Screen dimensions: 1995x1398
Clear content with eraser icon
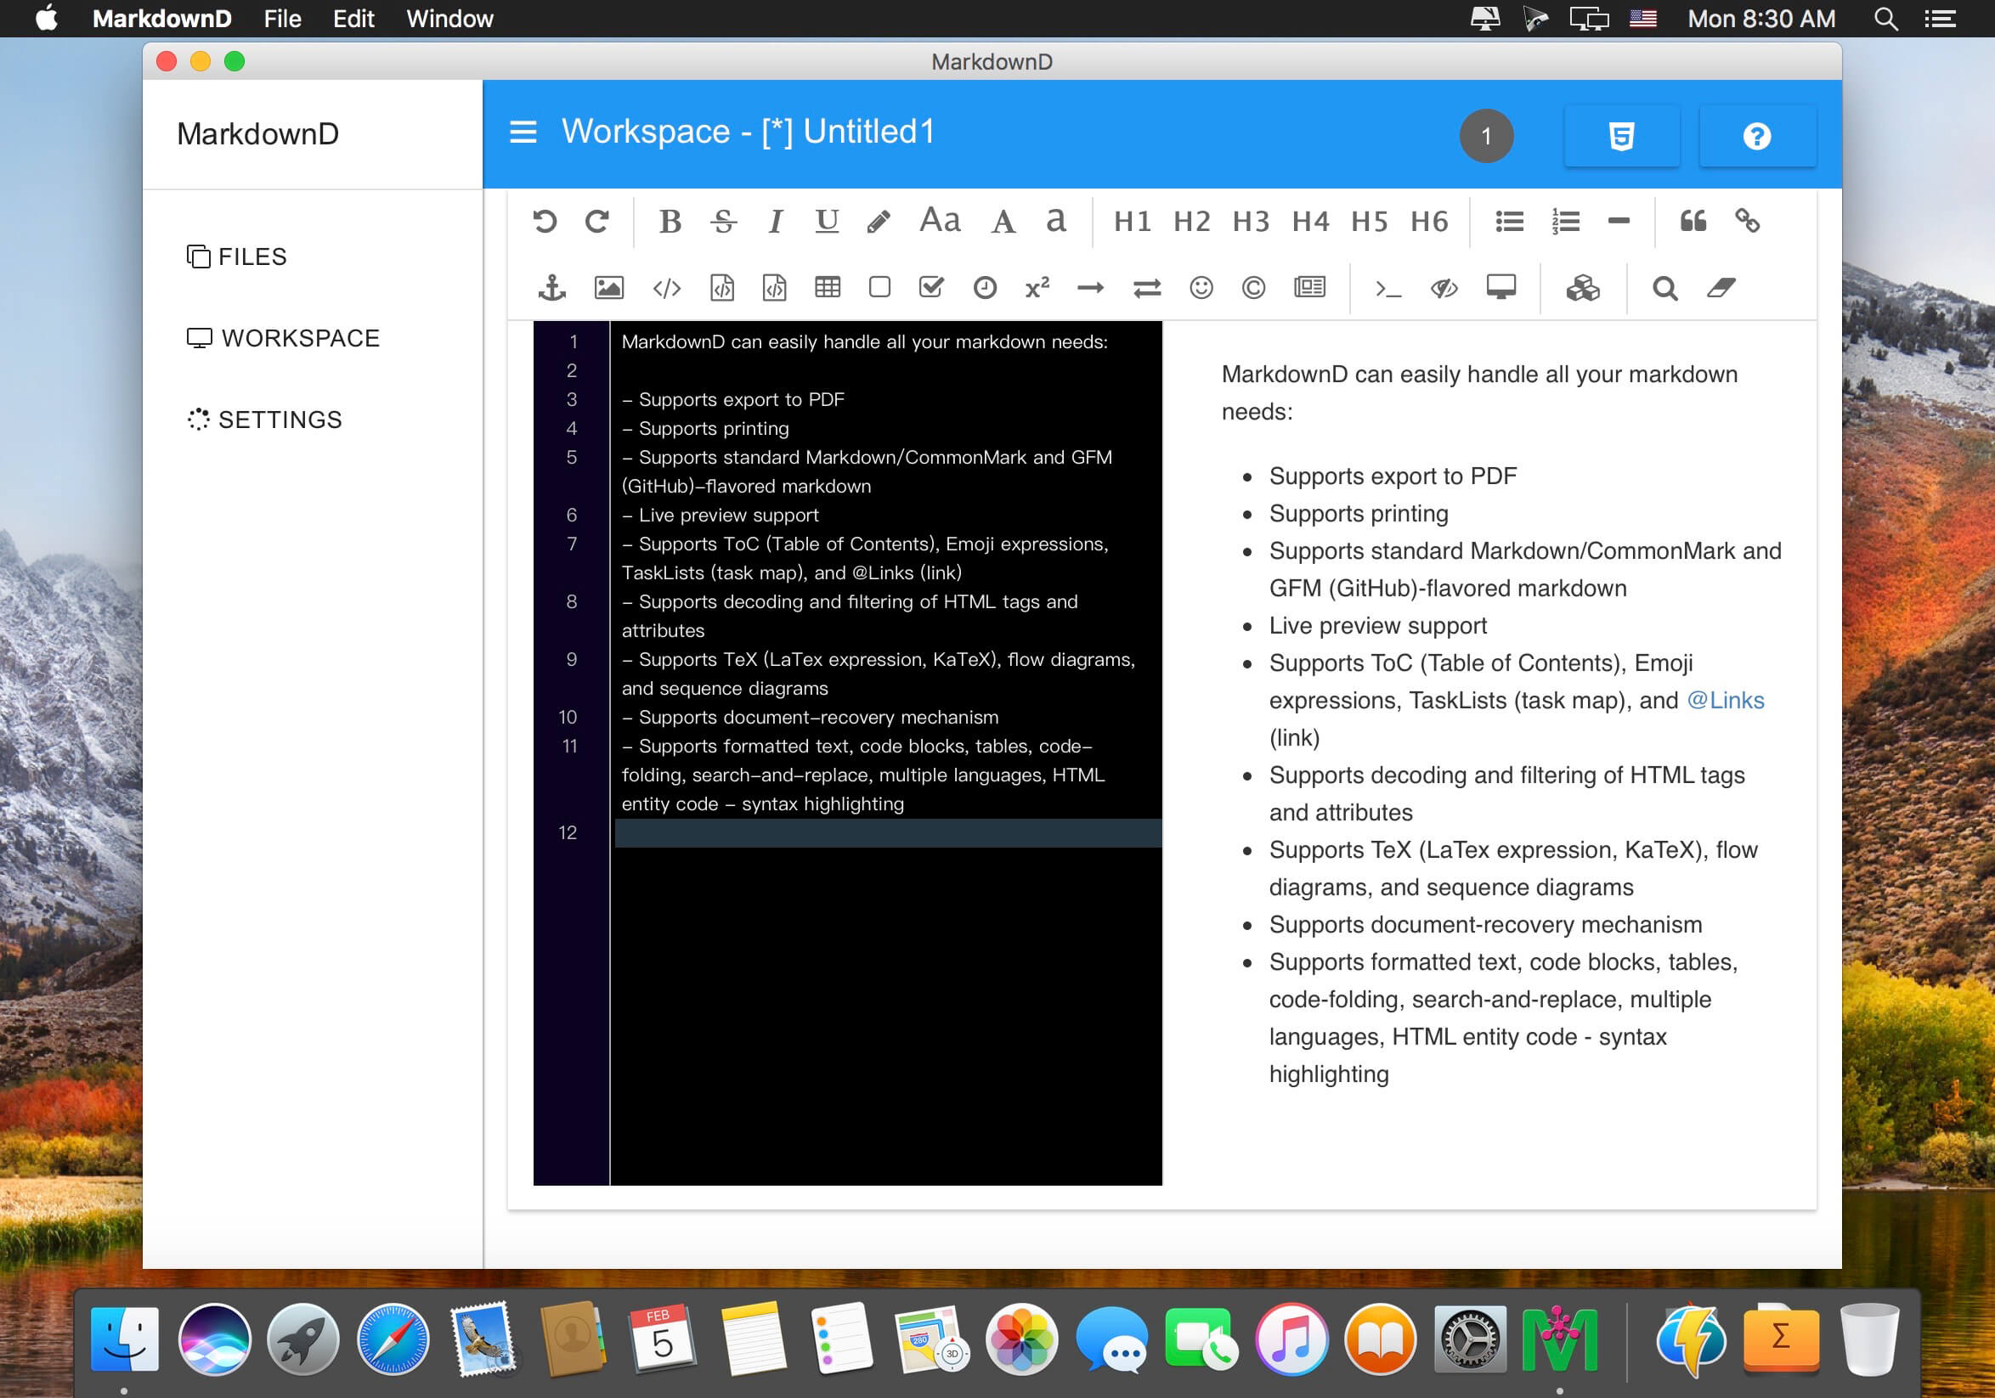(1721, 287)
